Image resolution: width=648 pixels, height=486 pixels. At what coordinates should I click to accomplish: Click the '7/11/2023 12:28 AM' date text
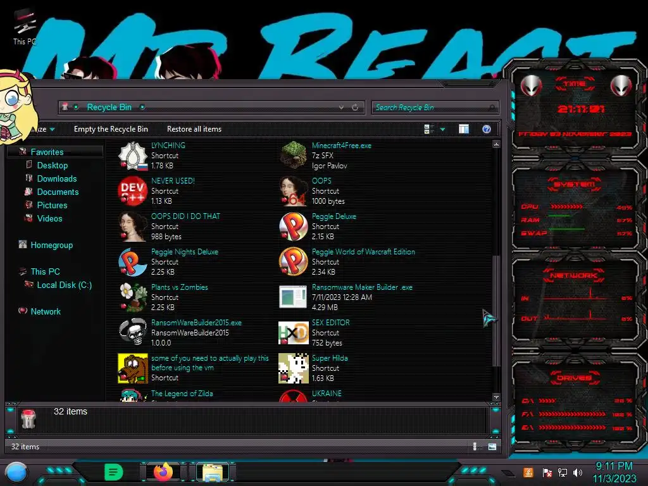(x=342, y=297)
